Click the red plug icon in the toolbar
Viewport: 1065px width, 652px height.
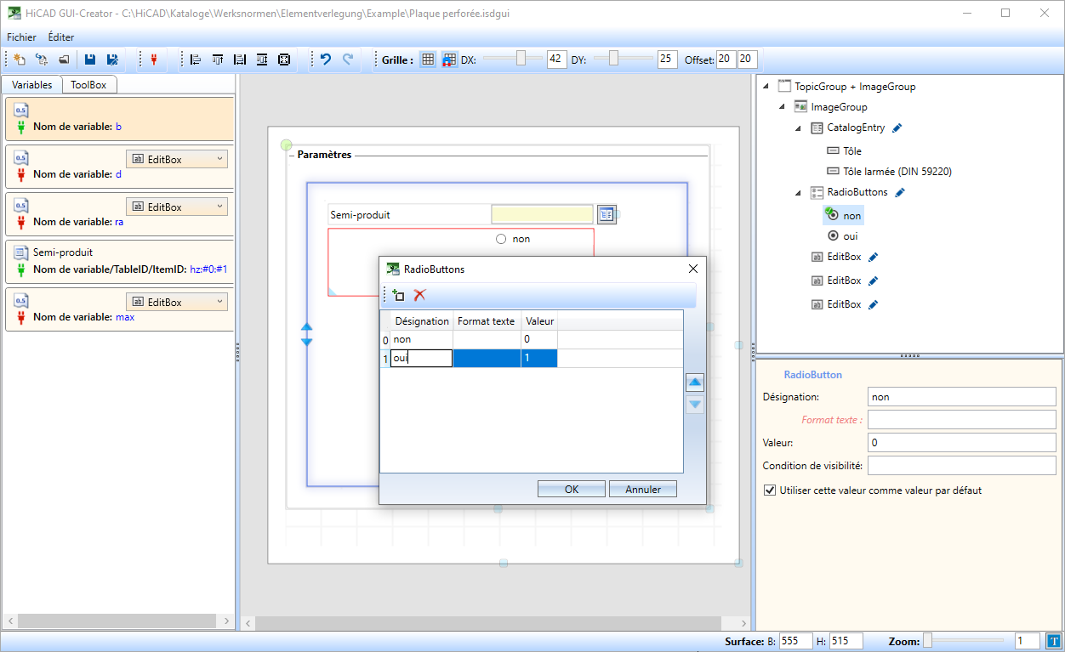154,60
